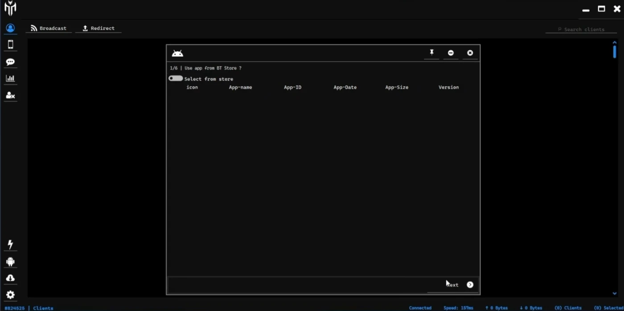The width and height of the screenshot is (624, 311).
Task: Pin the dialog with the pin icon
Action: coord(431,53)
